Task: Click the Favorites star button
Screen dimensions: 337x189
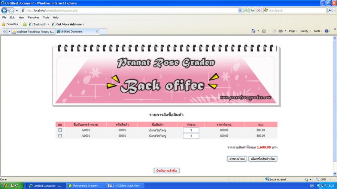Action: click(x=10, y=24)
